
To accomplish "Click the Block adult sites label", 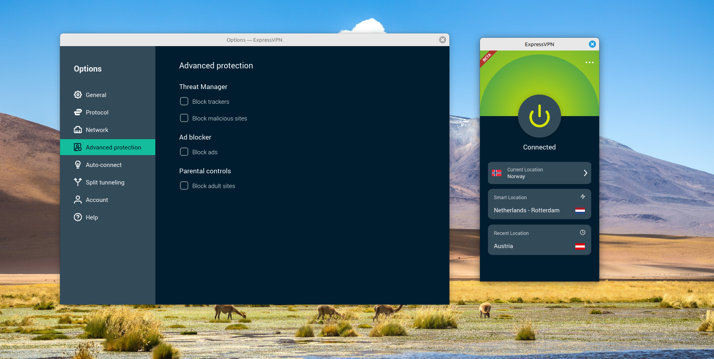I will tap(214, 186).
